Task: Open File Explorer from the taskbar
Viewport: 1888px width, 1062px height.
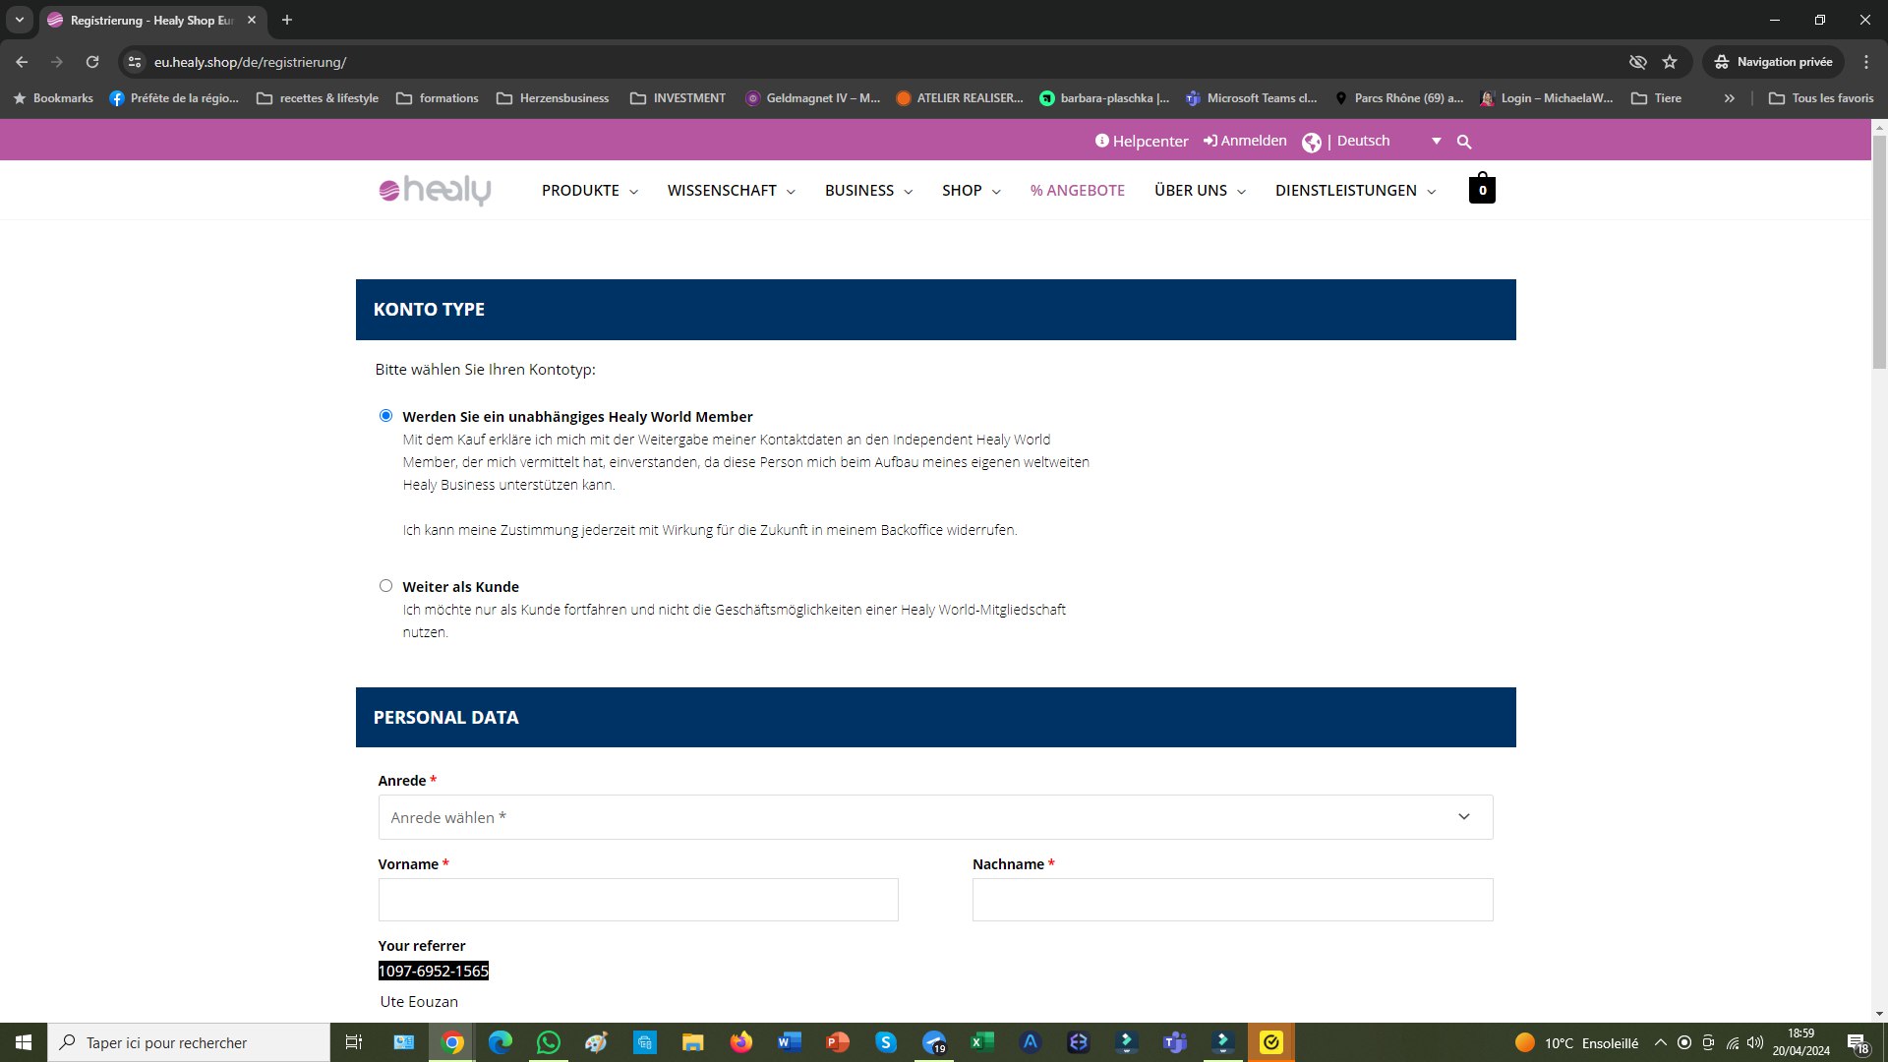Action: (x=693, y=1042)
